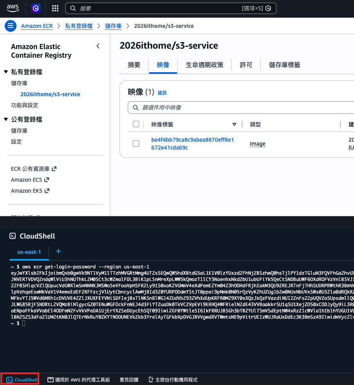Open the 生命週期政策 tab
This screenshot has width=354, height=385.
pyautogui.click(x=205, y=65)
